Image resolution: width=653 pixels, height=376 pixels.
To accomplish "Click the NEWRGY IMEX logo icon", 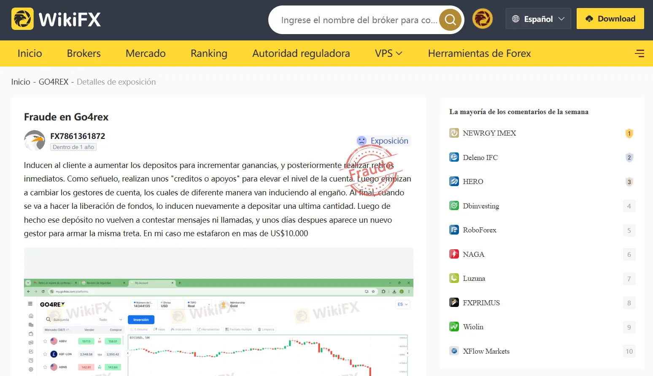I will pos(454,133).
